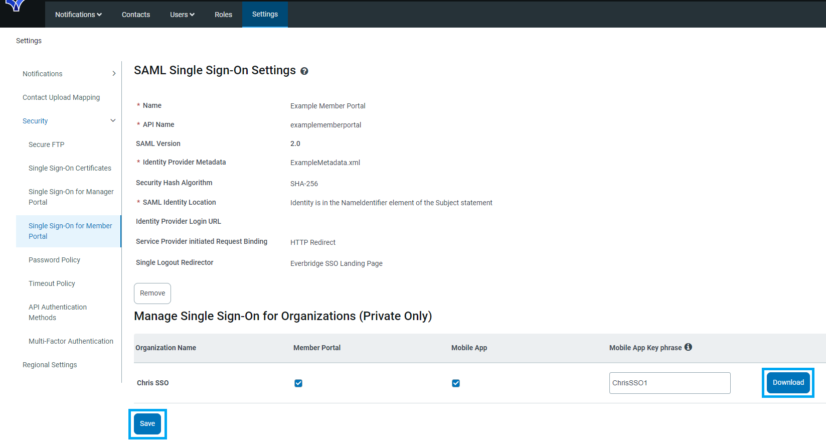
Task: Open Single Sign-On Certificates page
Action: point(70,168)
